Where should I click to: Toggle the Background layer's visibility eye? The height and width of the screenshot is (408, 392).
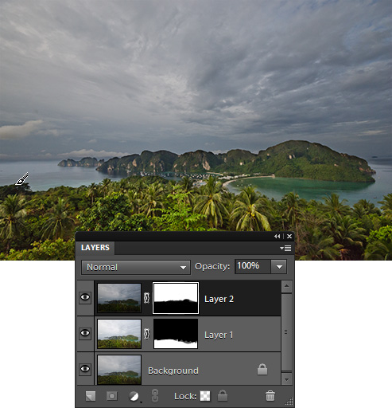click(85, 369)
